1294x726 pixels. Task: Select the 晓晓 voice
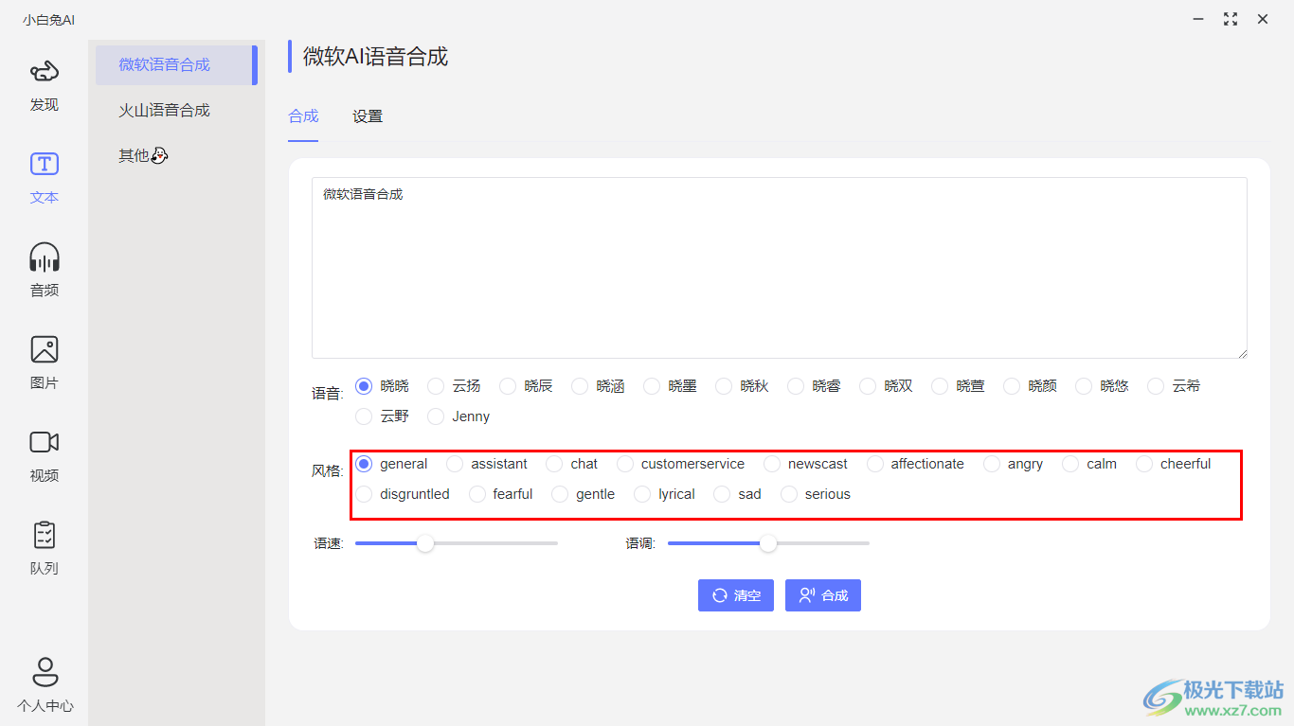tap(383, 386)
